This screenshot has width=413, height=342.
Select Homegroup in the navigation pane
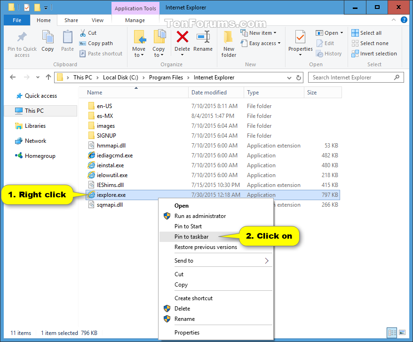click(x=40, y=156)
